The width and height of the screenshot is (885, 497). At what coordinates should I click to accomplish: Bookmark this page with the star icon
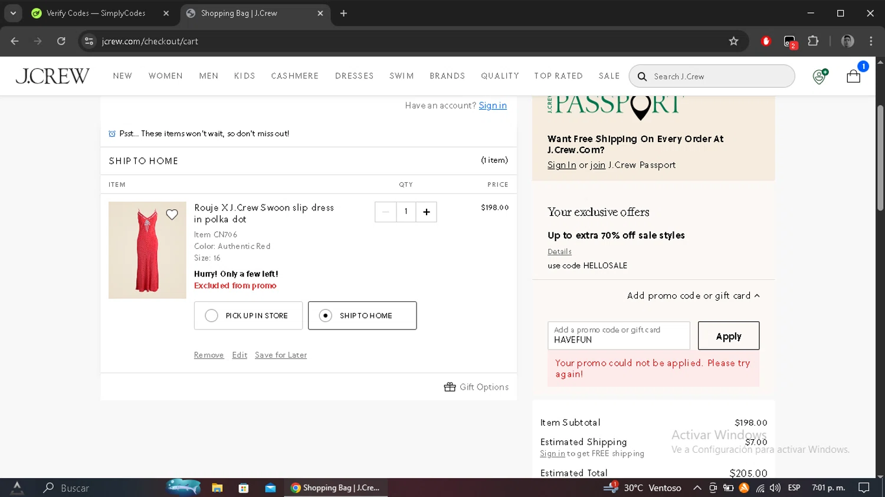733,41
